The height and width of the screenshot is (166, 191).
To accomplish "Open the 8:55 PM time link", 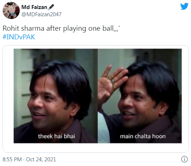I will (12, 160).
